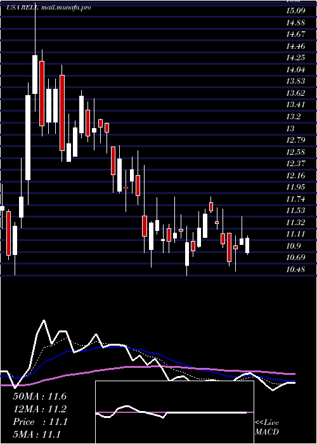
Task: Select the 14.25 price axis label
Action: pos(296,58)
